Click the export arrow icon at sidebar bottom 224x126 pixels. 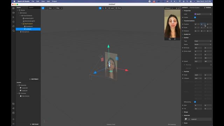point(13,108)
